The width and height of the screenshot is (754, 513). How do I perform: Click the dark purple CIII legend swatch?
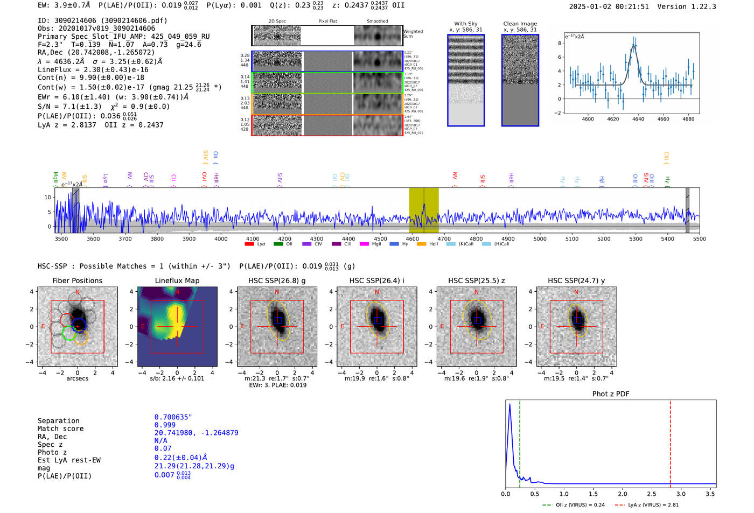(x=337, y=244)
